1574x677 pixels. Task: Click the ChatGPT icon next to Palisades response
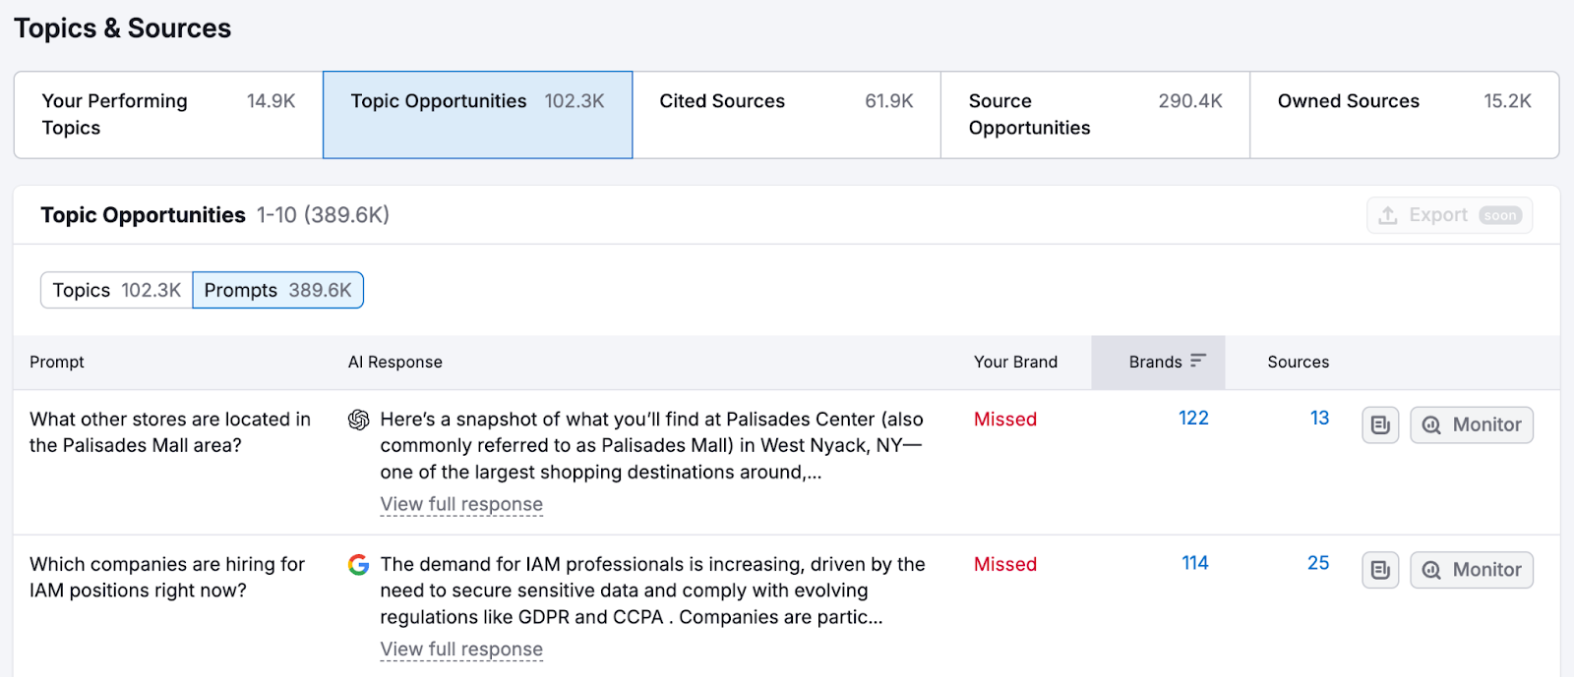point(359,420)
